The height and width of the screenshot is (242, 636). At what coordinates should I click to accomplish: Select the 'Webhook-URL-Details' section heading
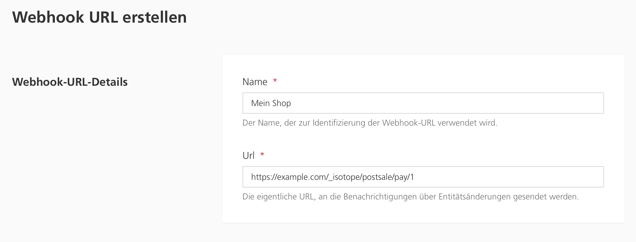70,82
